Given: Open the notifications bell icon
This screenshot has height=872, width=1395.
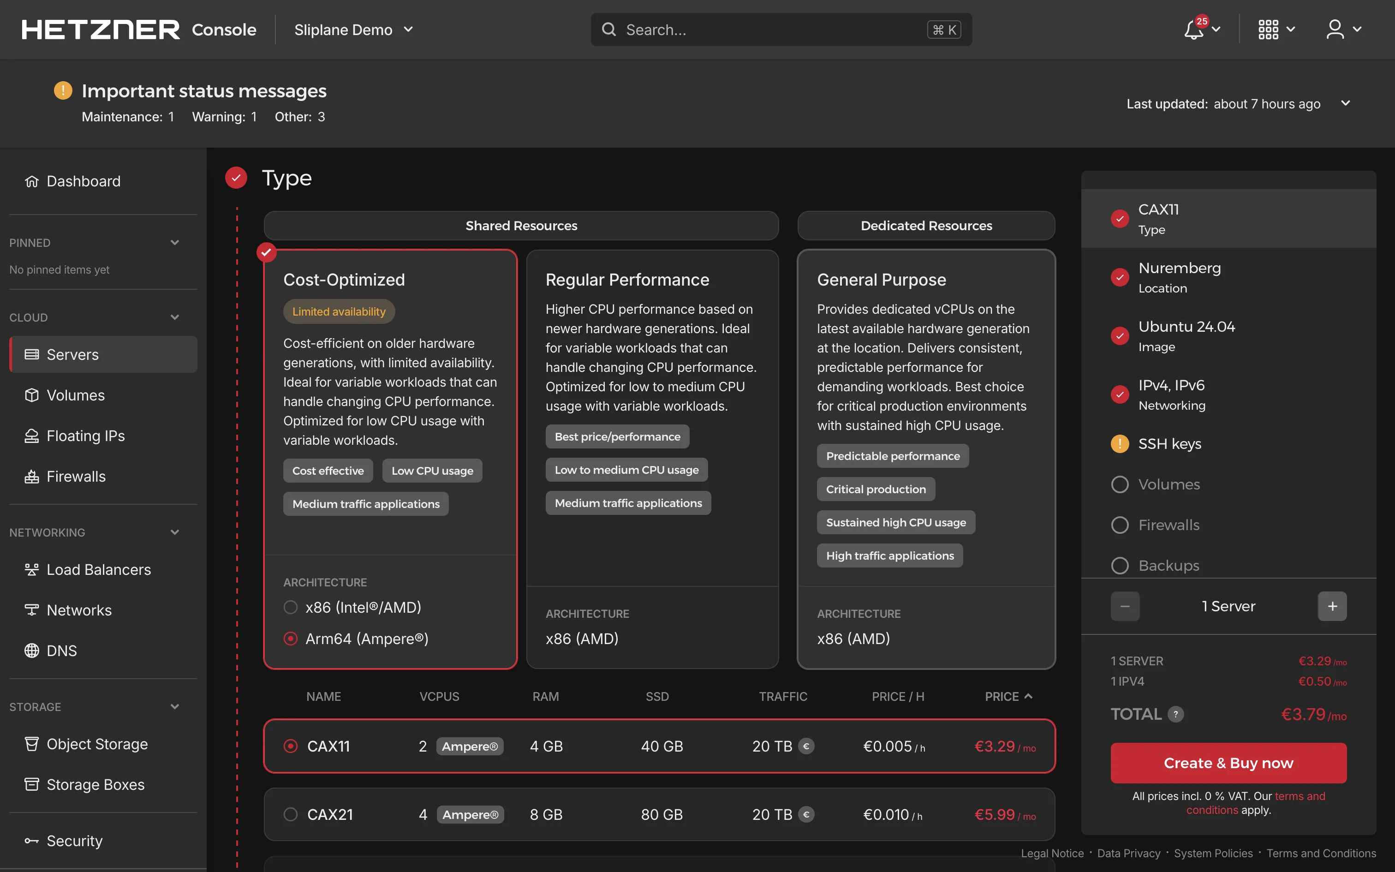Looking at the screenshot, I should tap(1194, 30).
